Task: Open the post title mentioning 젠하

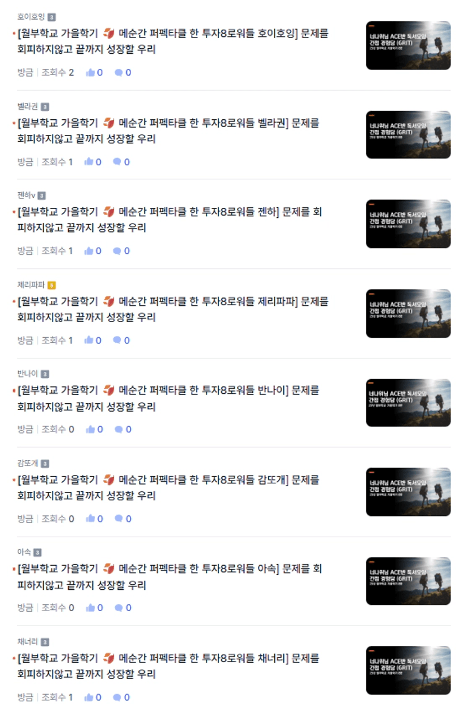Action: [170, 220]
